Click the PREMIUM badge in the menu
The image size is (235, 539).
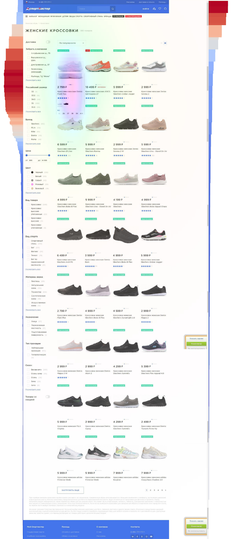coord(118,16)
